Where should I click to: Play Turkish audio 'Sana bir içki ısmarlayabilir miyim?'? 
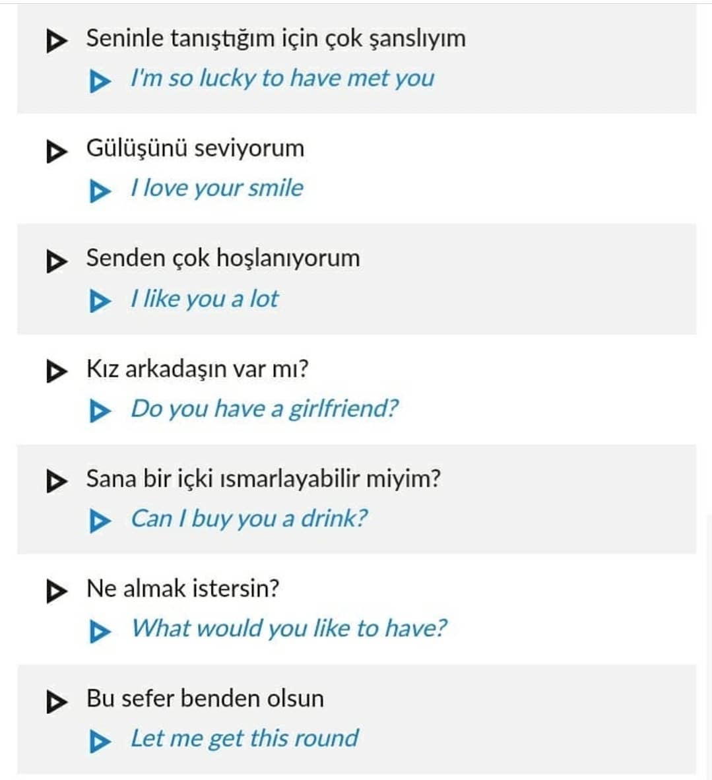click(57, 481)
